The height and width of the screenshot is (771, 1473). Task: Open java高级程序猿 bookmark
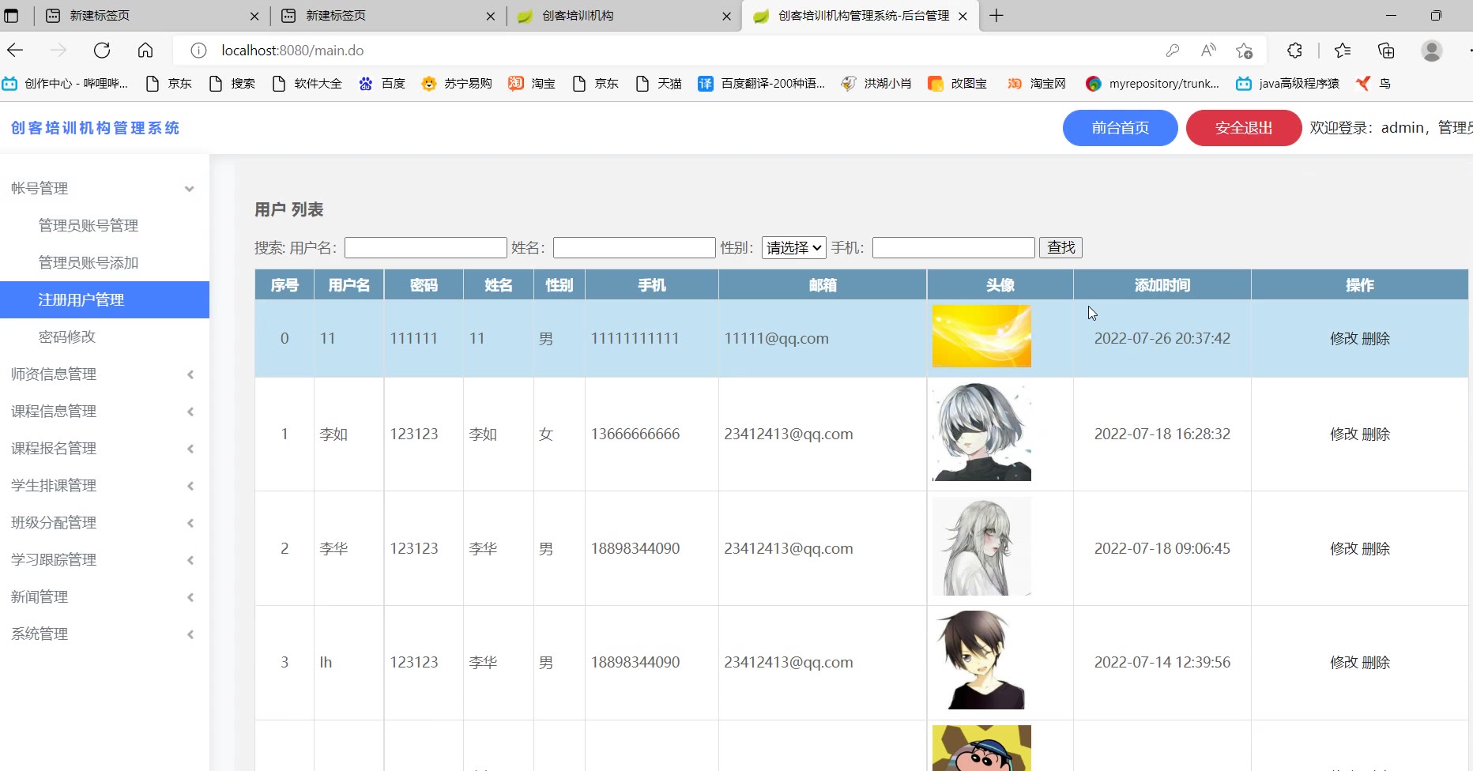coord(1288,84)
